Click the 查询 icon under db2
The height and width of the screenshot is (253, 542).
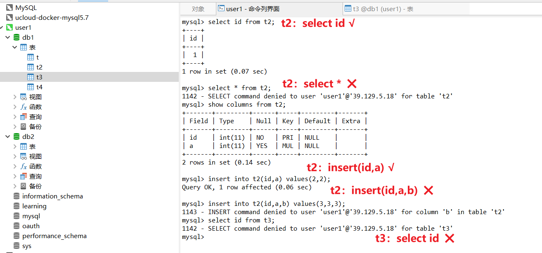click(24, 176)
